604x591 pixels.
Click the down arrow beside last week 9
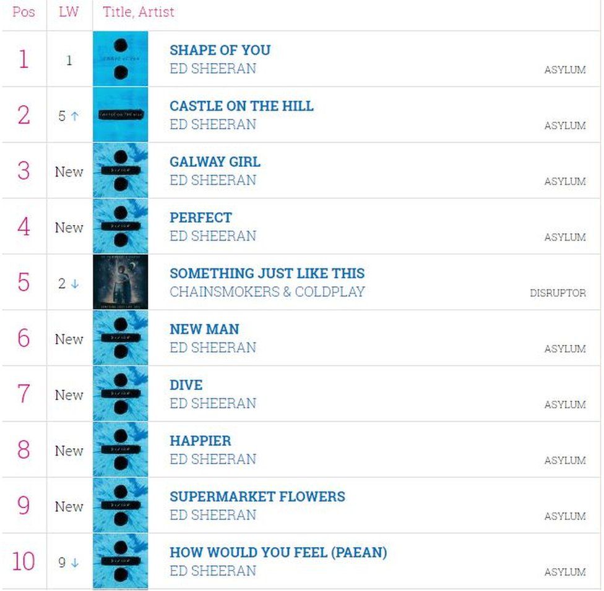click(x=75, y=563)
